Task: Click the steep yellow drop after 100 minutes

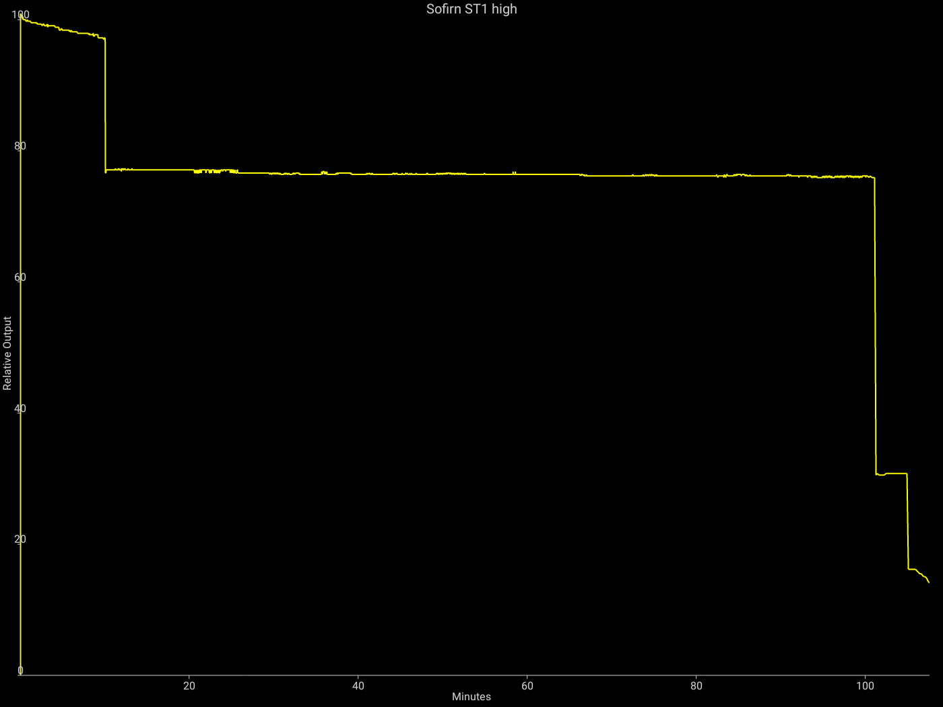Action: point(875,323)
